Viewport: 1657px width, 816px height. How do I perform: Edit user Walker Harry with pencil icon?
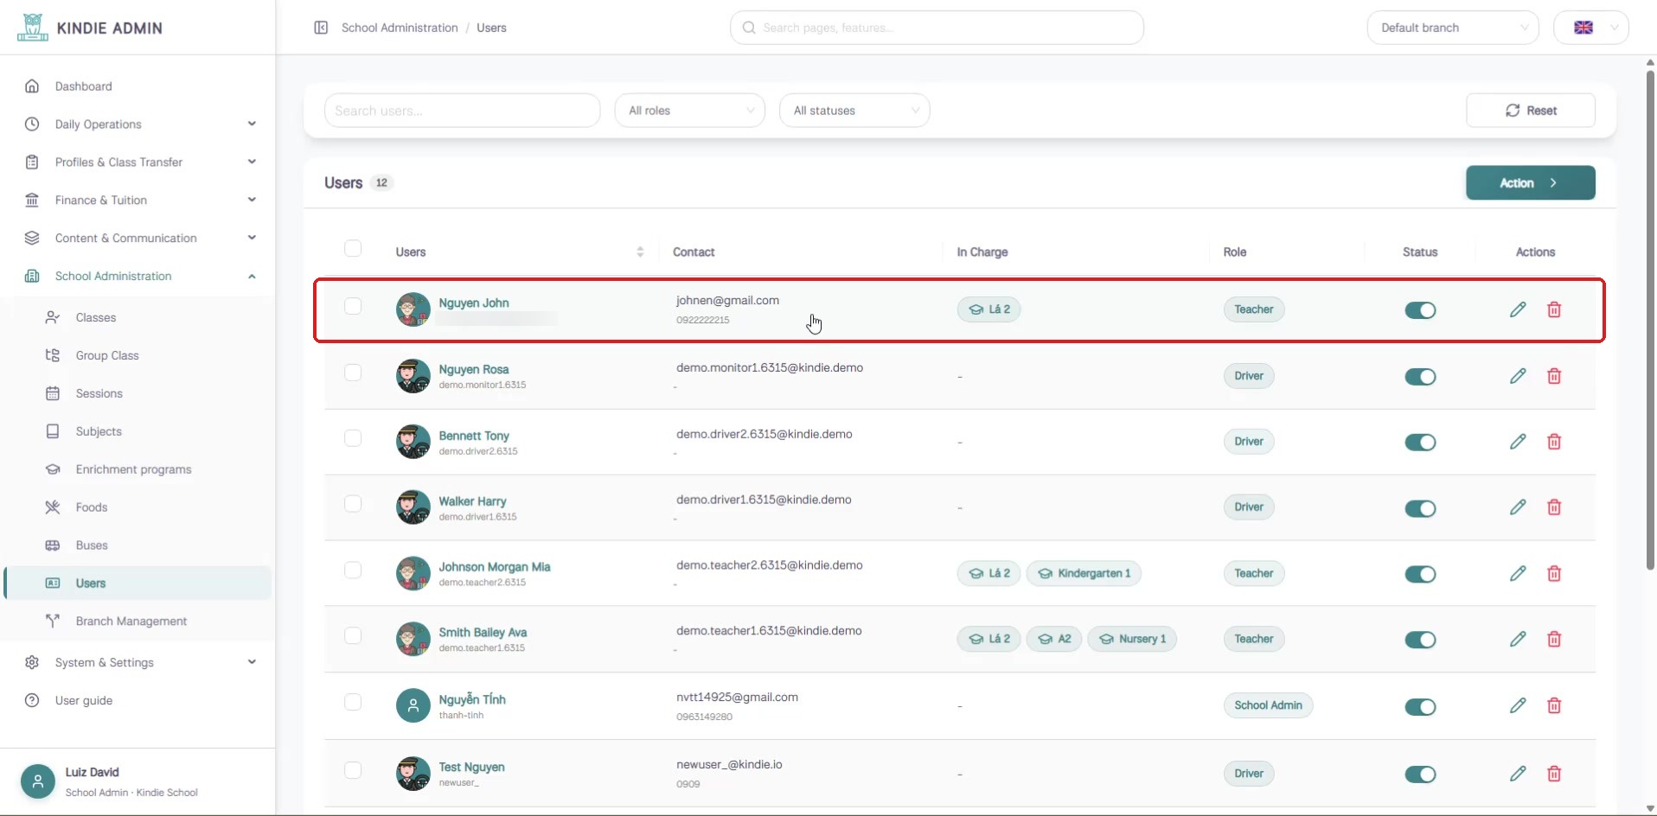[1518, 507]
